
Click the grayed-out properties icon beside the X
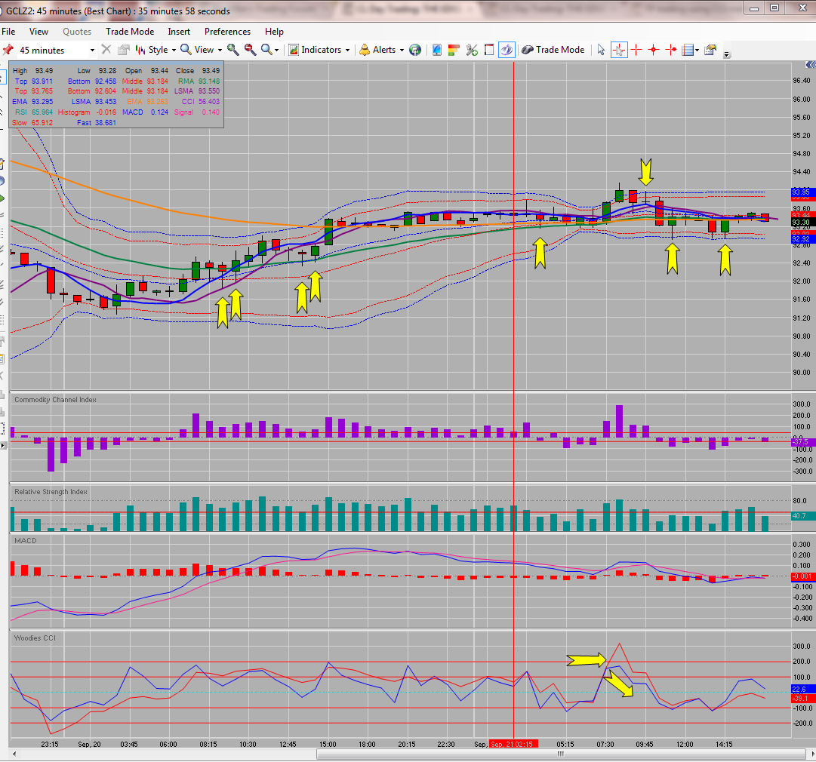124,49
